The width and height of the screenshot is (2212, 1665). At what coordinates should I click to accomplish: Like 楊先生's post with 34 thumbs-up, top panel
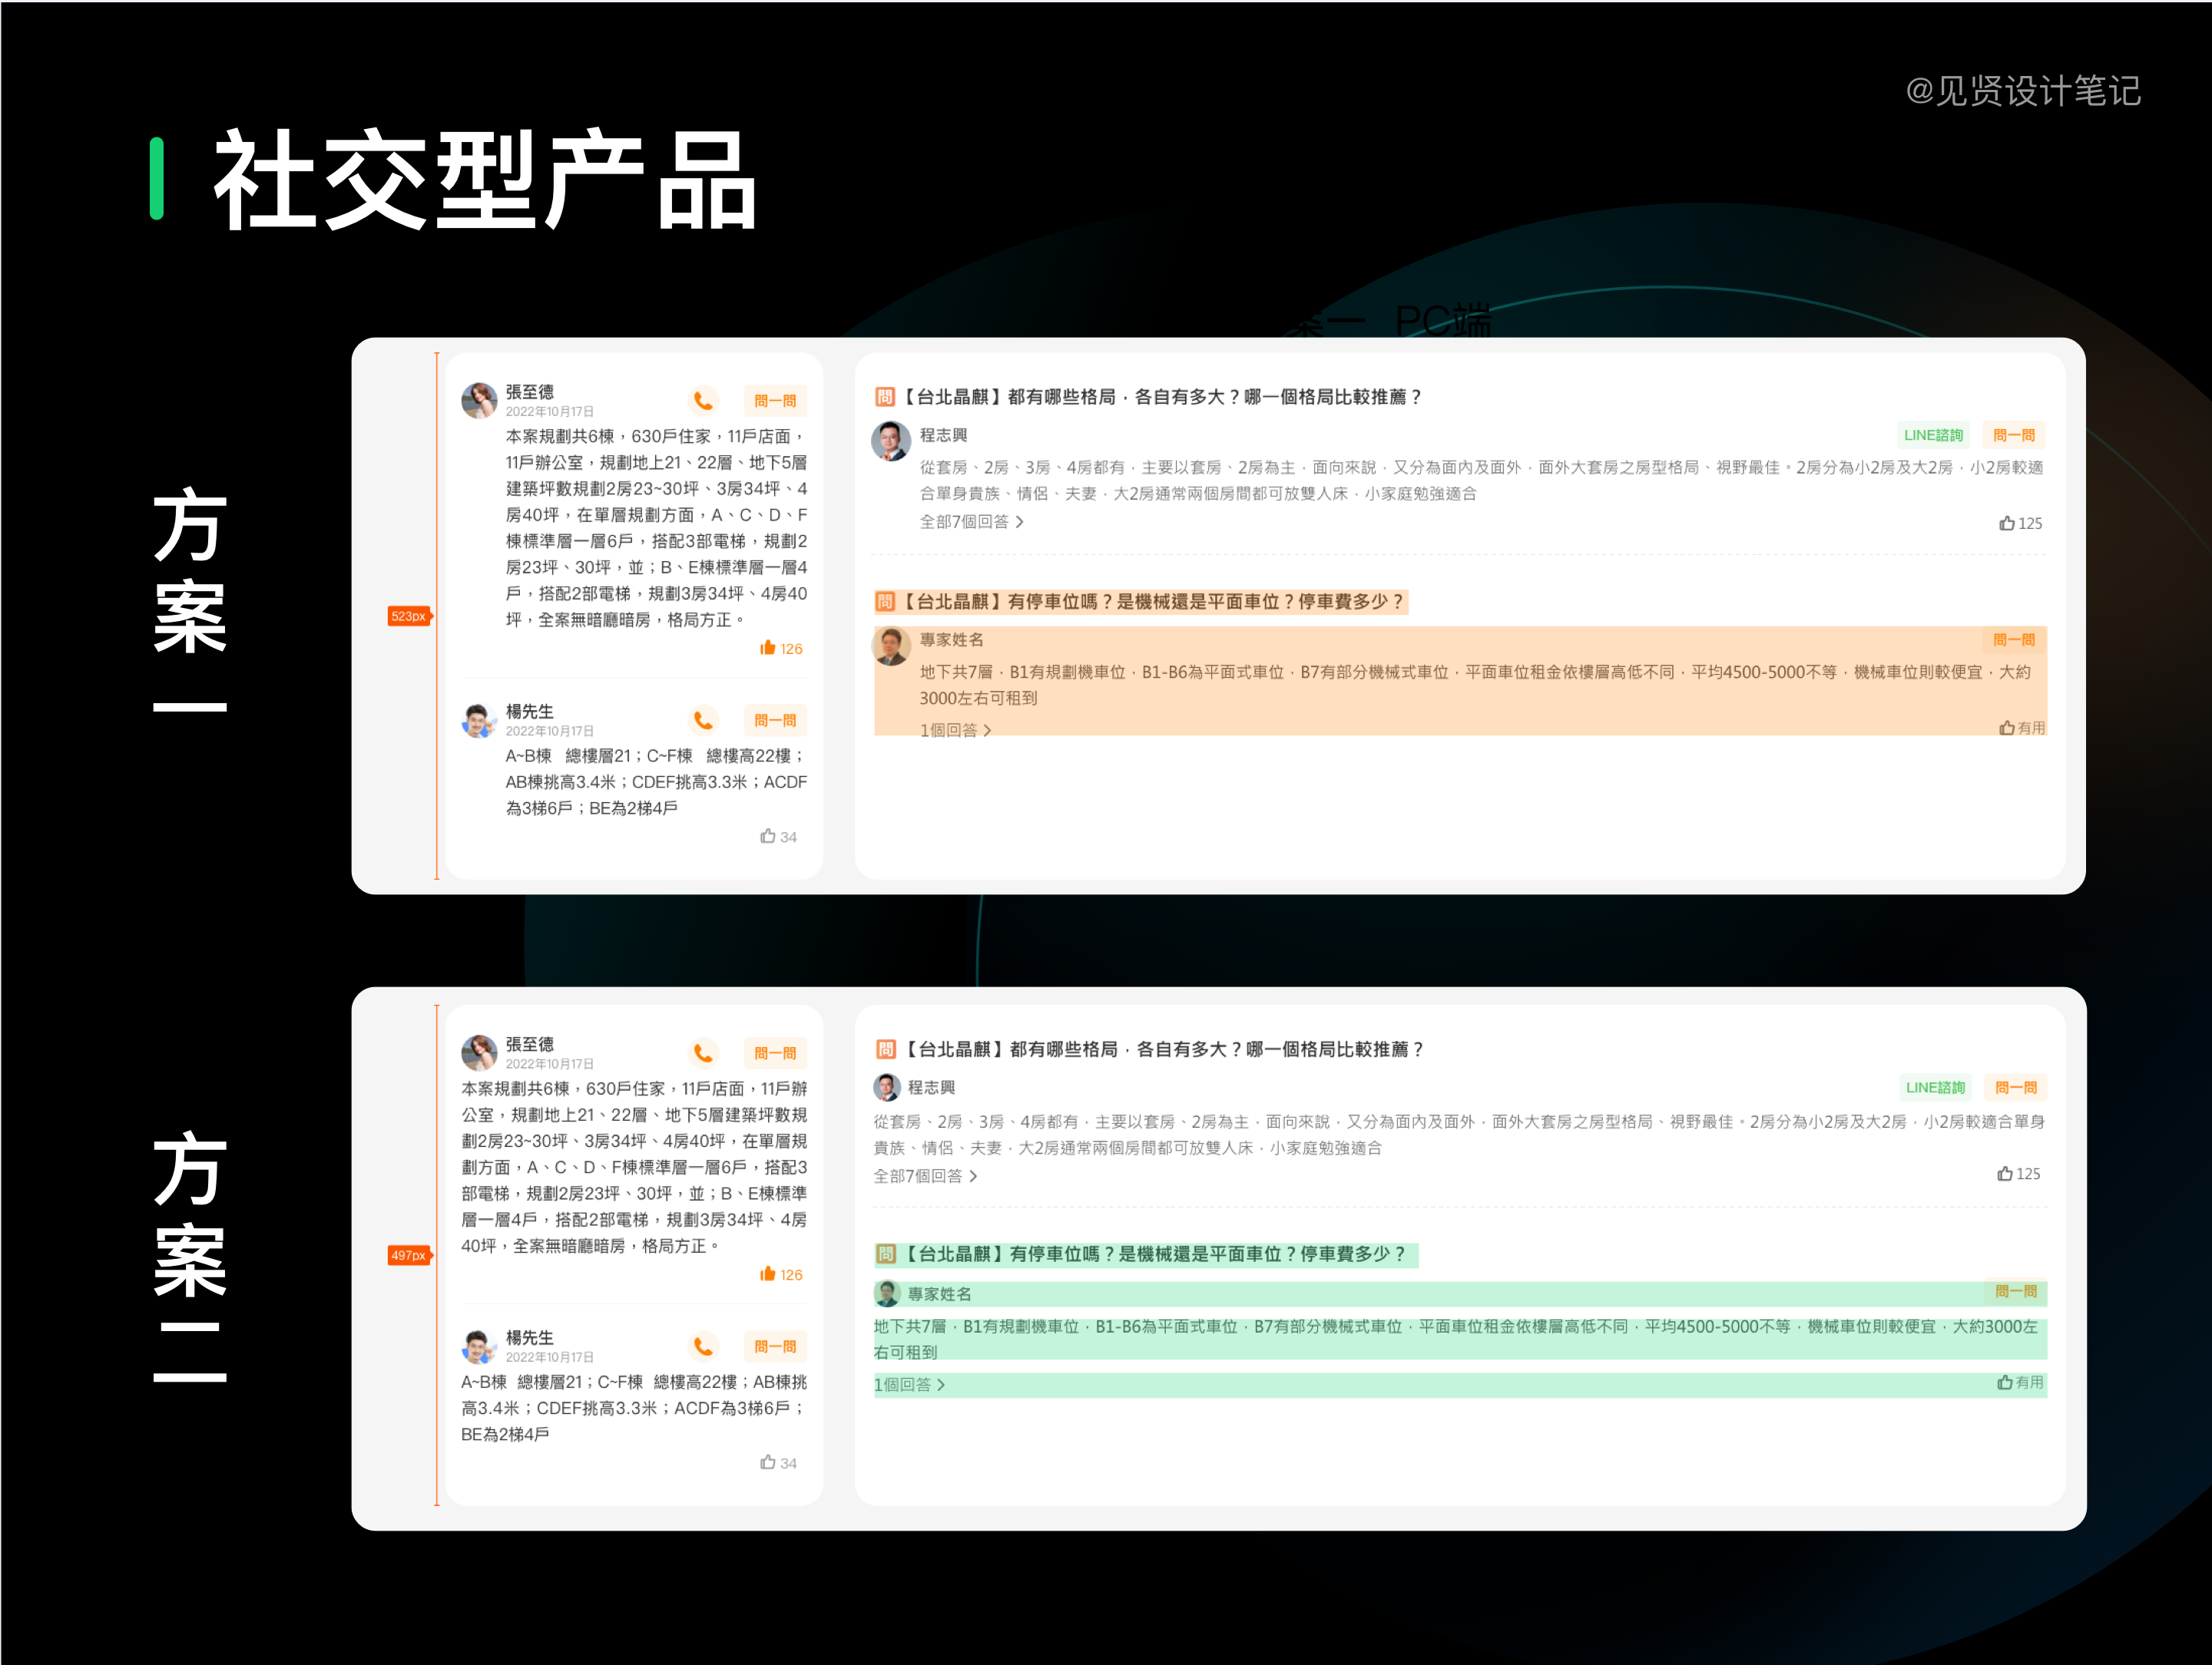click(768, 837)
